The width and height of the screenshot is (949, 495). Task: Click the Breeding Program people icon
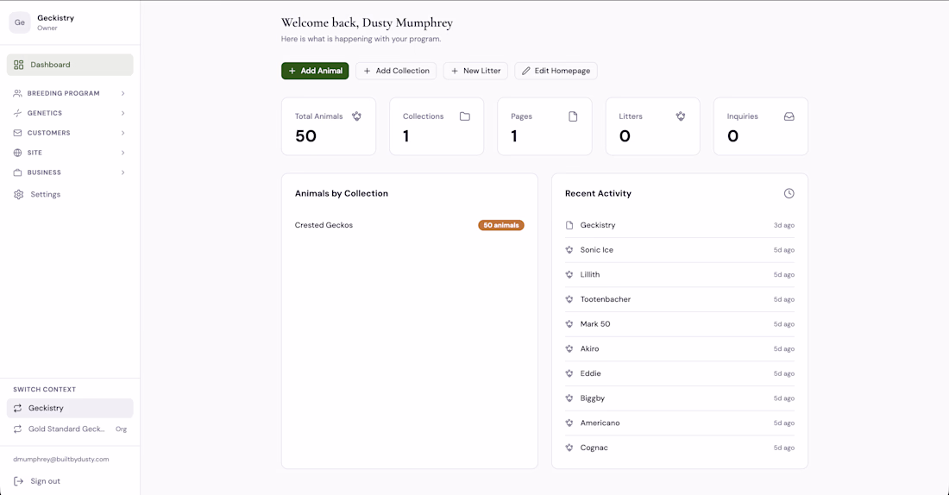(17, 93)
